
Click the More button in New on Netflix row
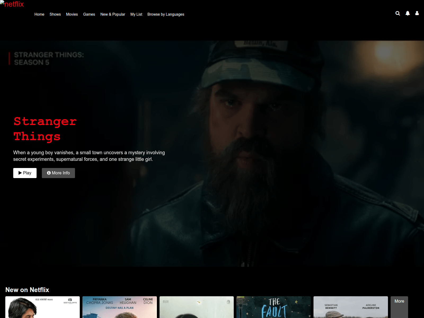[x=399, y=307]
